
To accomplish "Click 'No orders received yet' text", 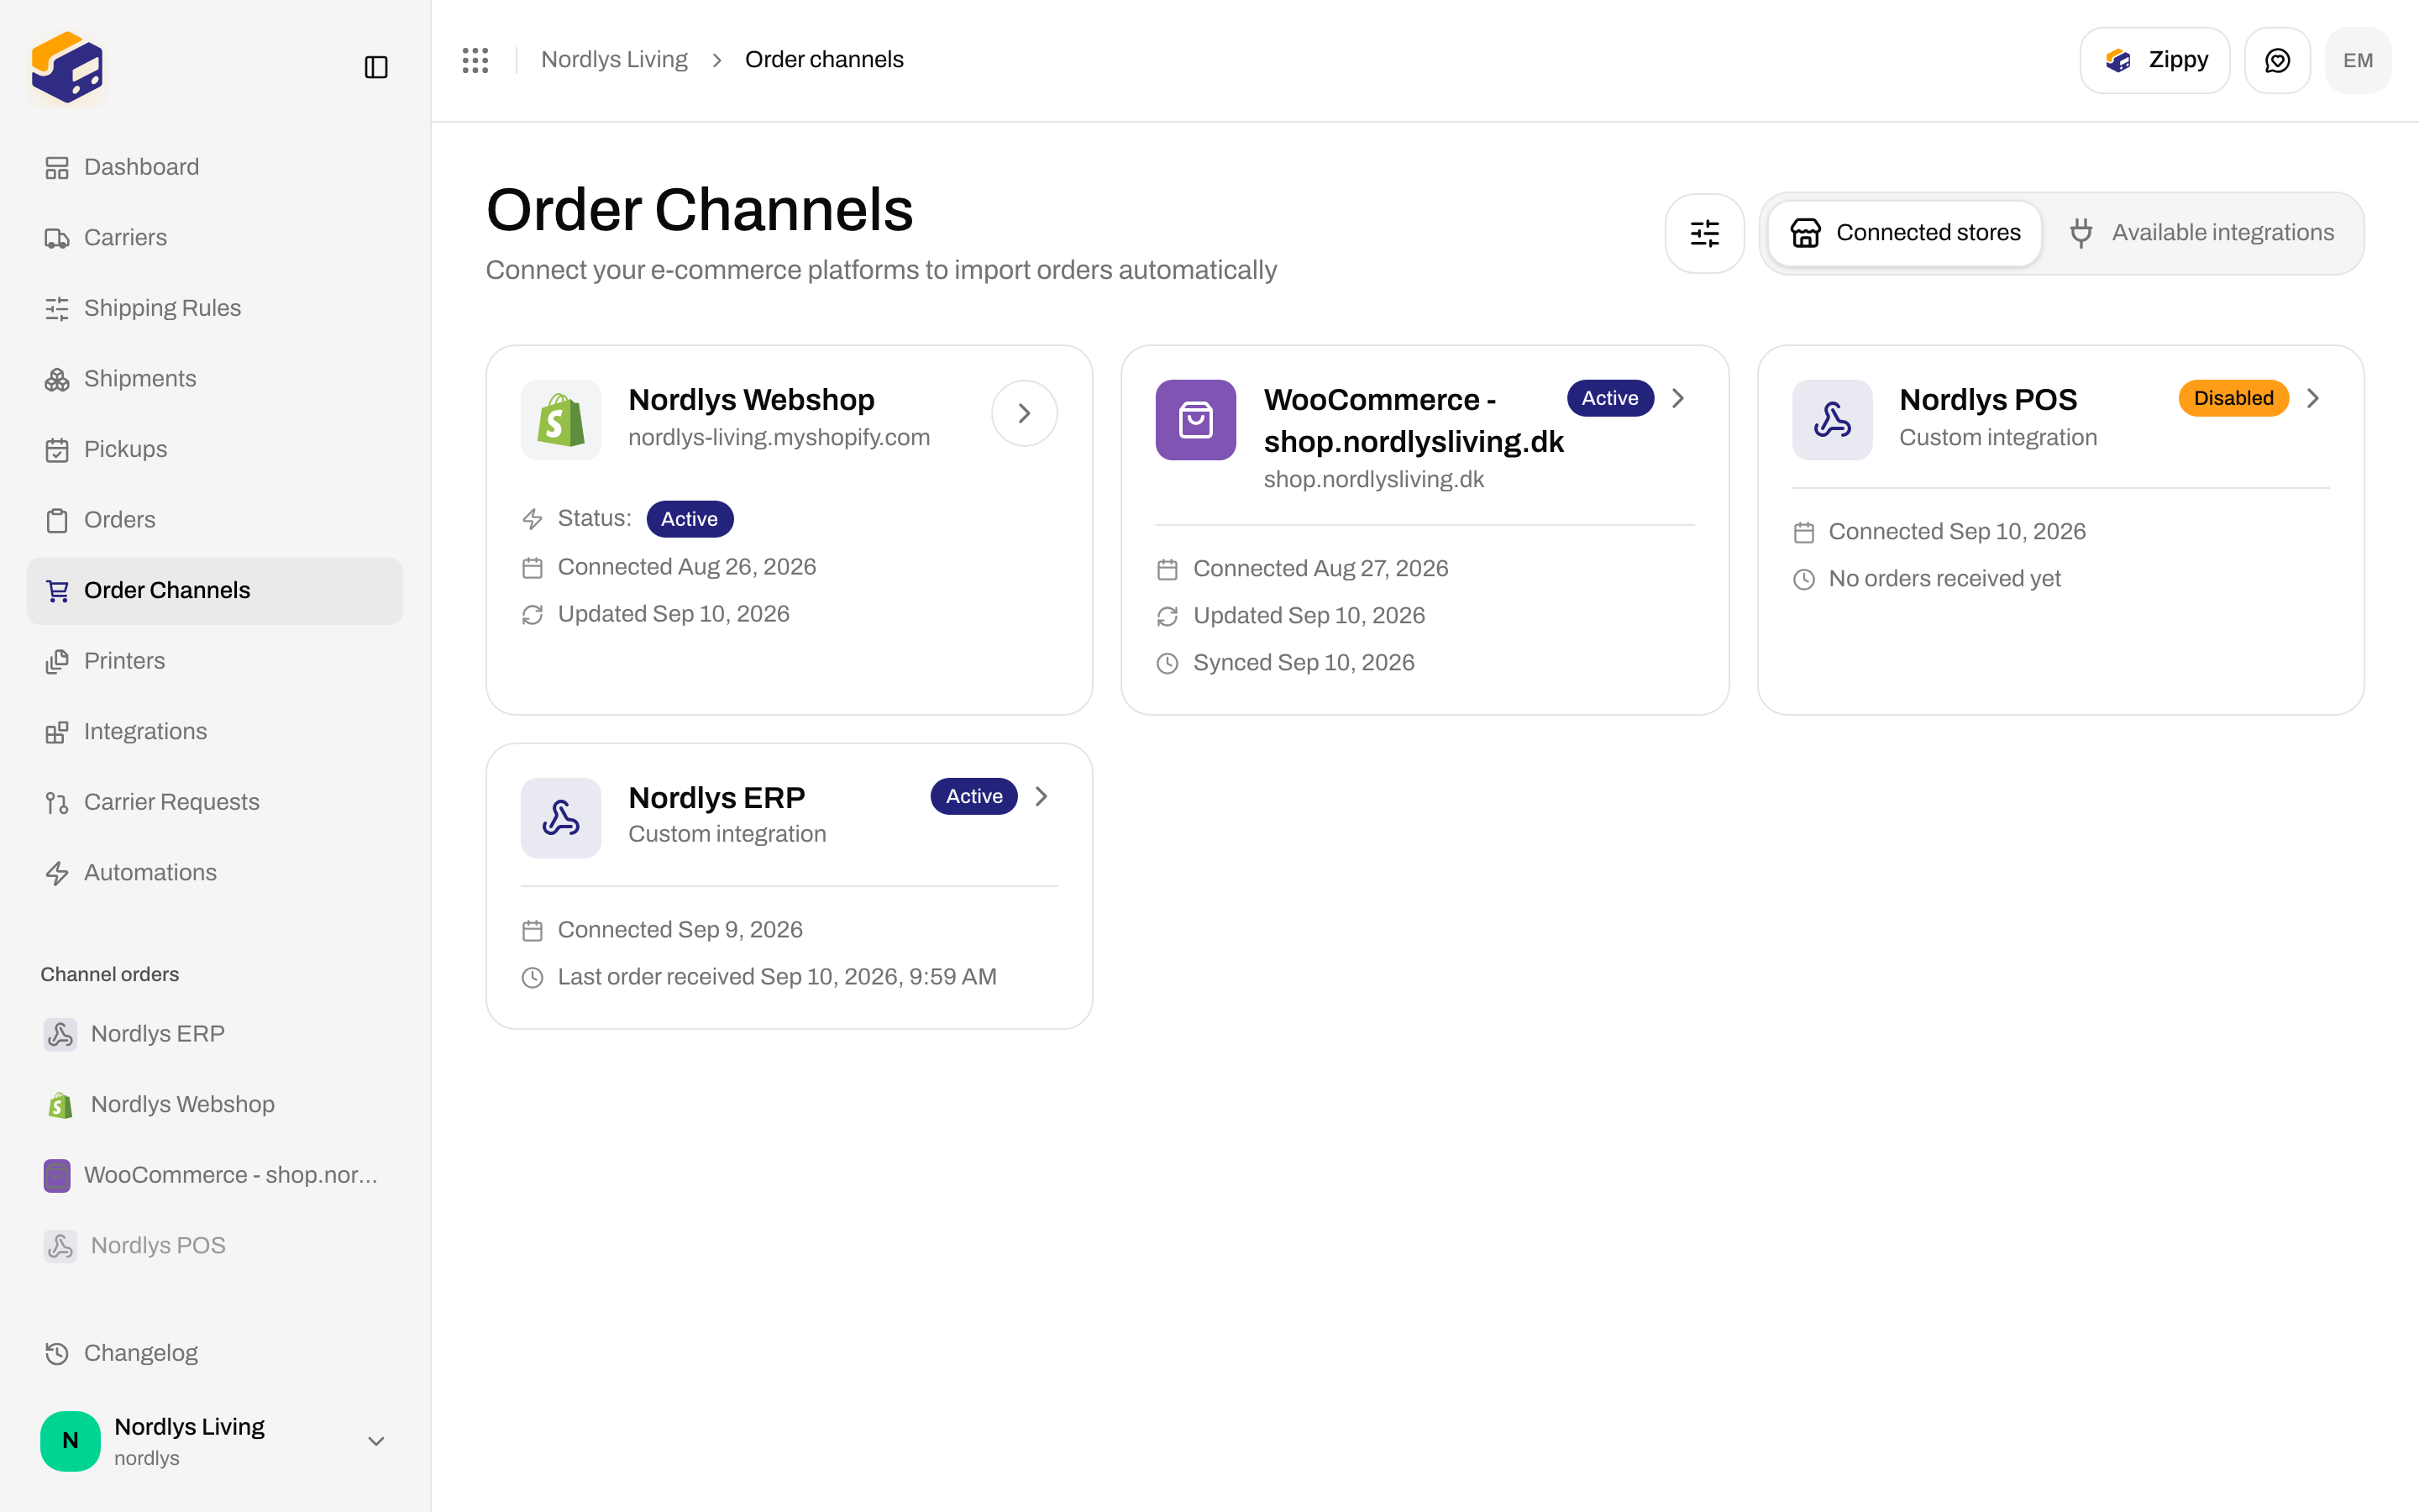I will pyautogui.click(x=1944, y=579).
